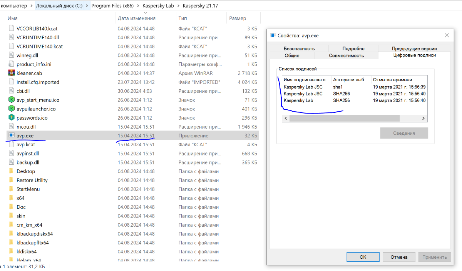
Task: Click the product_info.ini file icon
Action: click(11, 64)
